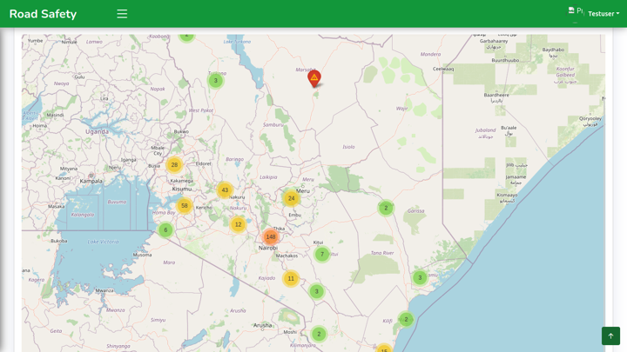Open the Road Safety home link
This screenshot has height=352, width=627.
tap(43, 14)
